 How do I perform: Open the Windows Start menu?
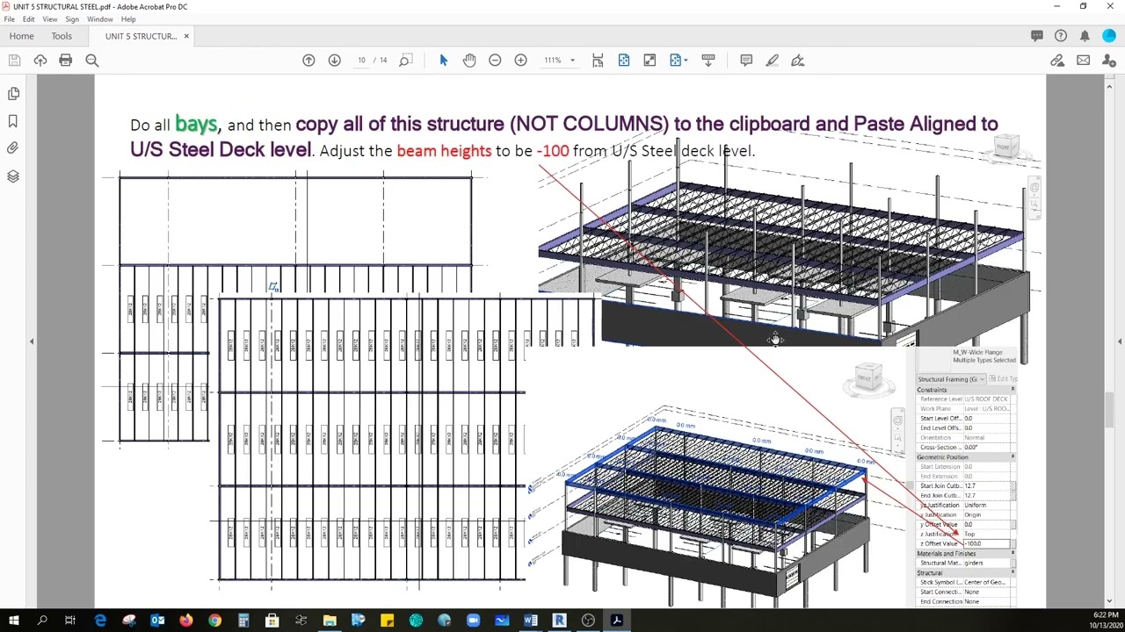tap(14, 621)
